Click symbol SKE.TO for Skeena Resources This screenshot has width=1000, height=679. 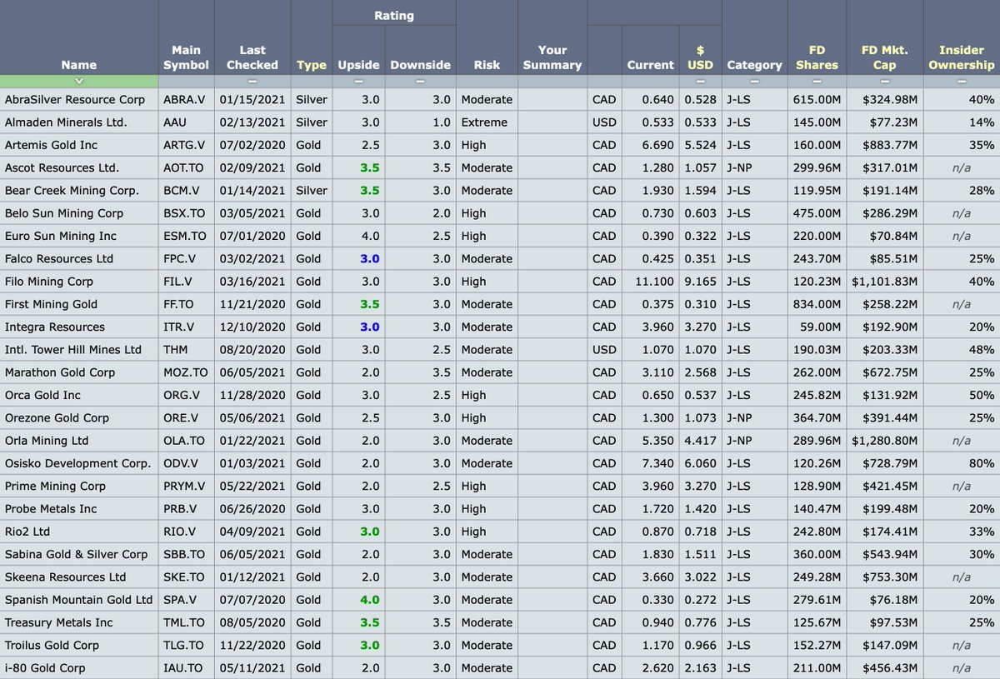(x=184, y=577)
